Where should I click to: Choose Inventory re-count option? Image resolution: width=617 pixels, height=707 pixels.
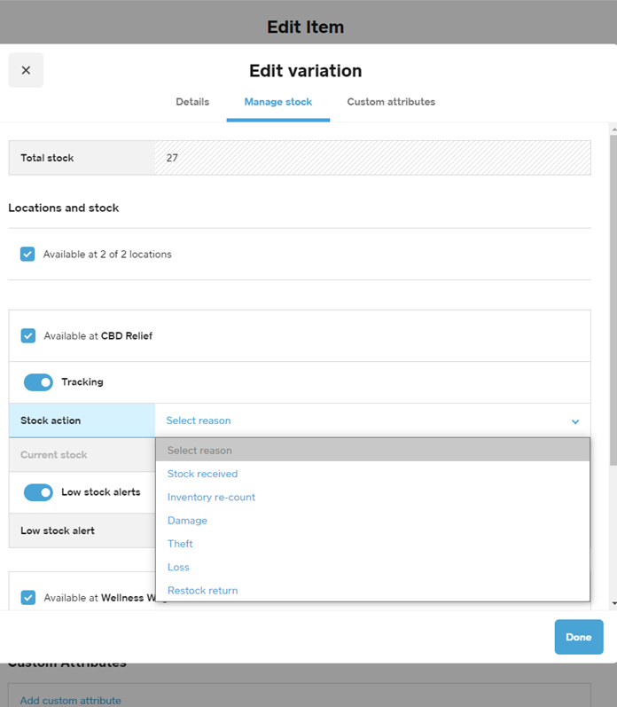coord(211,497)
